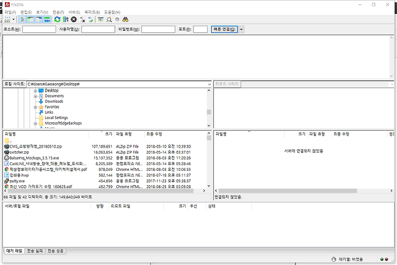Viewport: 397px width, 265px height.
Task: Search files with the binoculars icon
Action: [x=125, y=19]
